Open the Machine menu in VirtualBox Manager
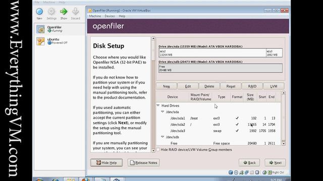The height and width of the screenshot is (181, 323). pyautogui.click(x=49, y=2)
